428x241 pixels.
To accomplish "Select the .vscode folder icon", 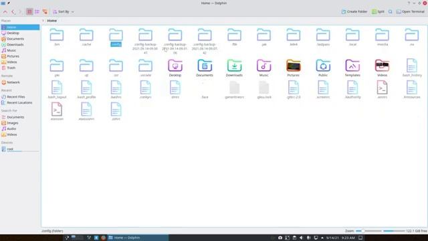I will pyautogui.click(x=145, y=66).
